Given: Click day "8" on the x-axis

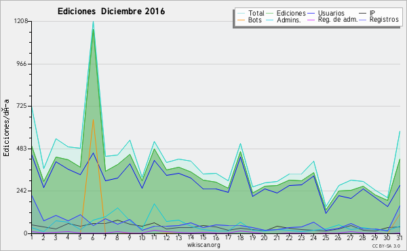Looking at the screenshot, I should [x=117, y=237].
